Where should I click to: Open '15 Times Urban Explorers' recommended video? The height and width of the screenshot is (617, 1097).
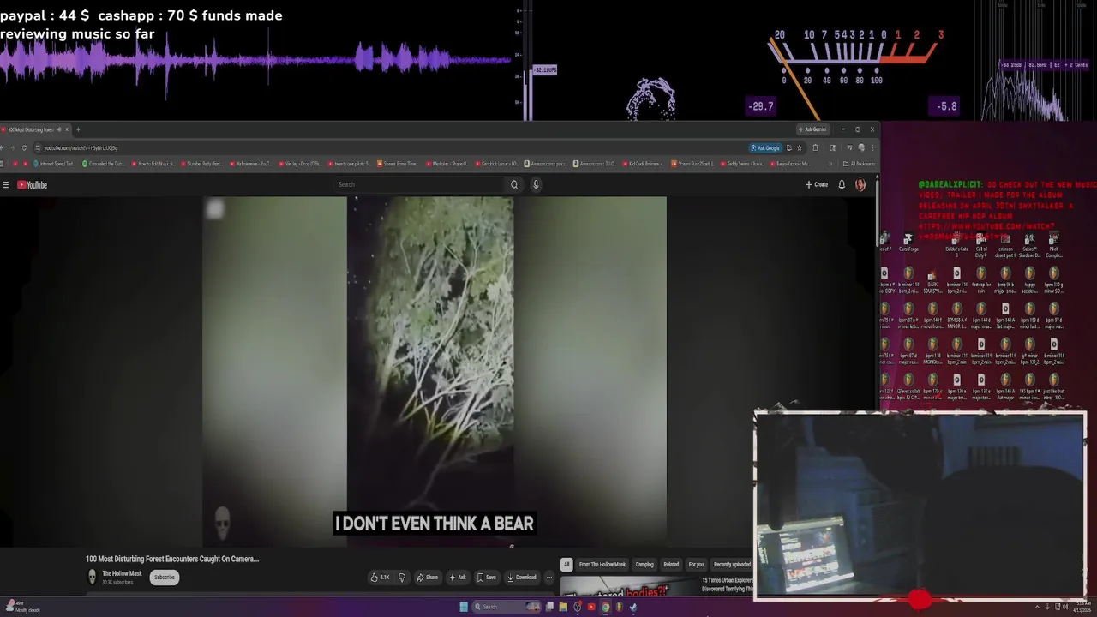[x=728, y=584]
